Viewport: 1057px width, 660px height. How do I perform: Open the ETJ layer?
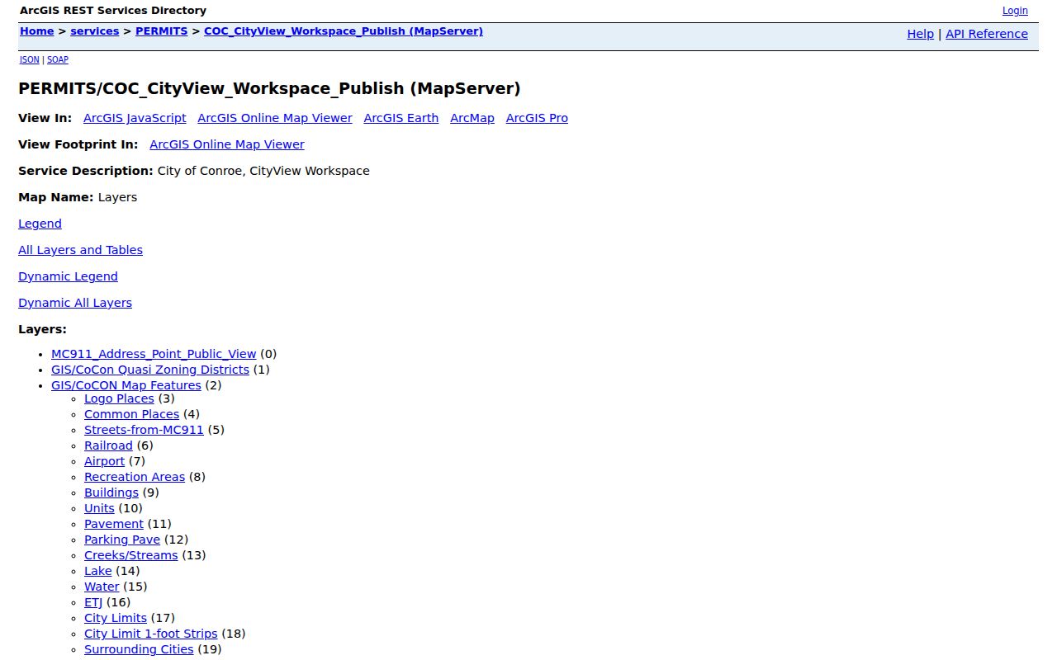tap(93, 602)
